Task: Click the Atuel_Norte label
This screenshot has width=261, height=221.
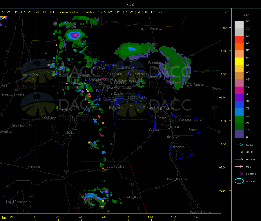Action: click(x=138, y=98)
